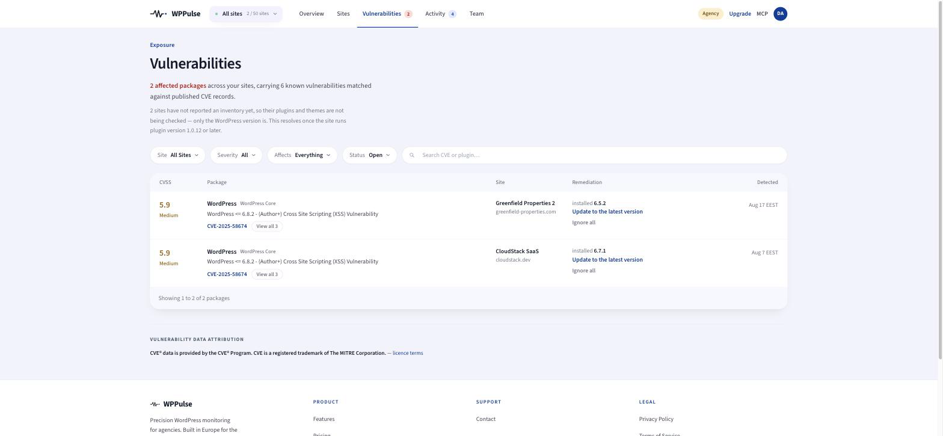Open CVE-2025-58674 link for Greenfield Properties

[227, 226]
